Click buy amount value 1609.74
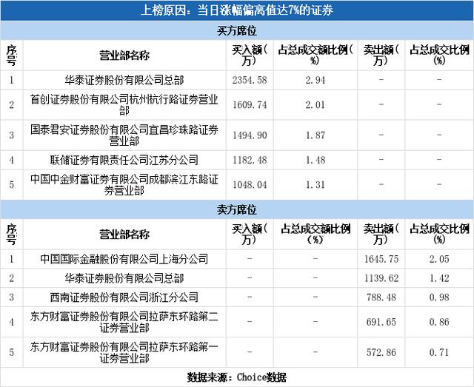474x387 pixels. 250,105
